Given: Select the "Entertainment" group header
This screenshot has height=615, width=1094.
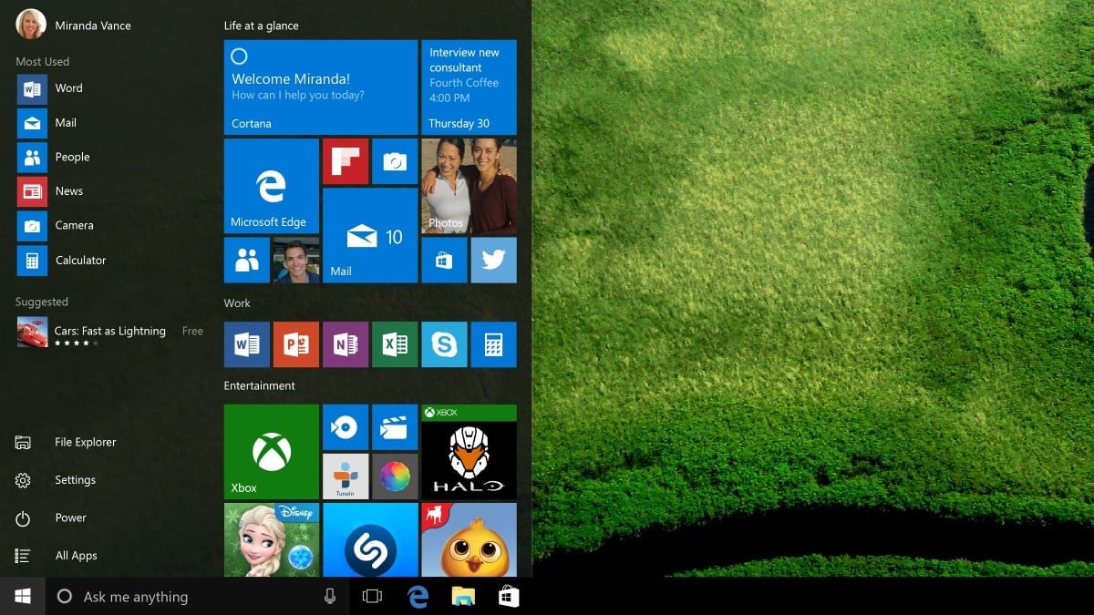Looking at the screenshot, I should (260, 385).
